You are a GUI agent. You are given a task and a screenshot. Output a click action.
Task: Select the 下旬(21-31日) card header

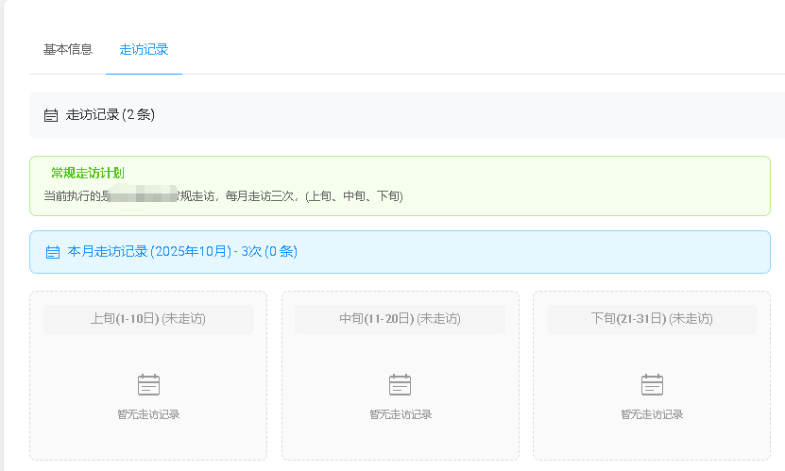[x=651, y=319]
